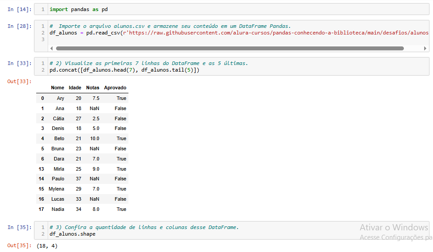Click the Ativar o Windows watermark text
The height and width of the screenshot is (252, 433).
pyautogui.click(x=394, y=227)
